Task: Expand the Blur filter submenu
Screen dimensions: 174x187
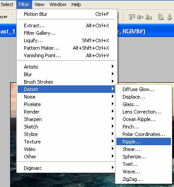Action: click(x=67, y=74)
